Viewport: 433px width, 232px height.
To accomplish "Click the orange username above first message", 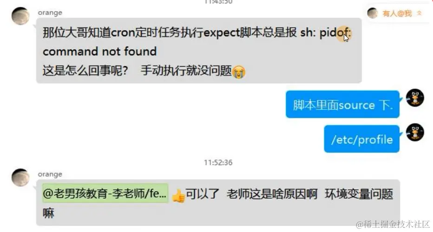I will [50, 13].
